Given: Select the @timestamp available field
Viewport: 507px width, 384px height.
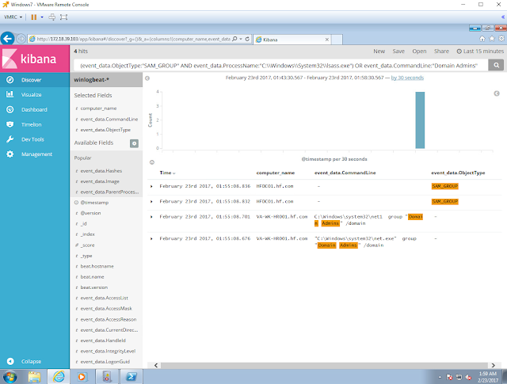Looking at the screenshot, I should click(94, 203).
